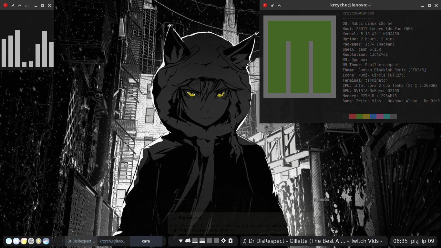Click workspace number 1 in the taskbar
This screenshot has width=441, height=248.
[x=63, y=241]
